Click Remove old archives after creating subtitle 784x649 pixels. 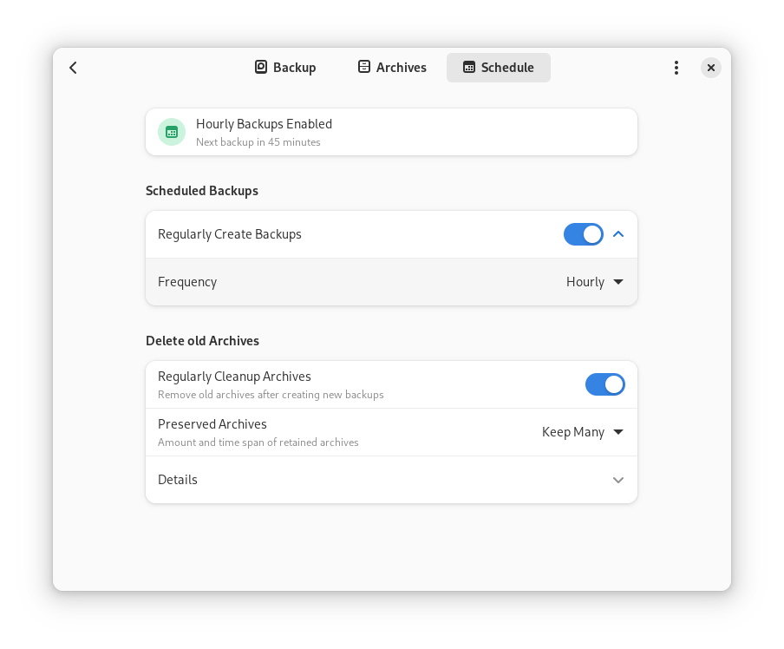pos(271,395)
